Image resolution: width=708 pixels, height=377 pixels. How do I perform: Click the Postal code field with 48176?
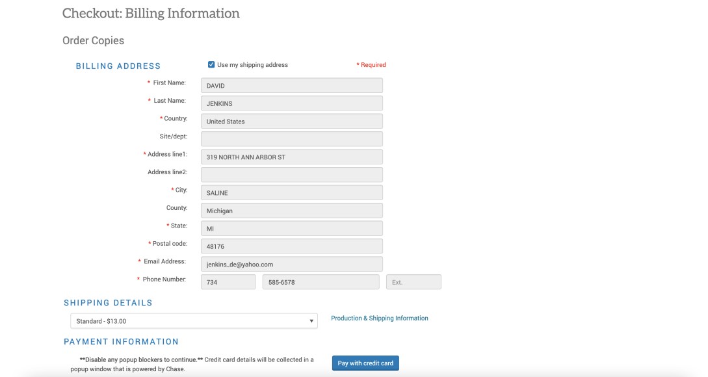(291, 246)
